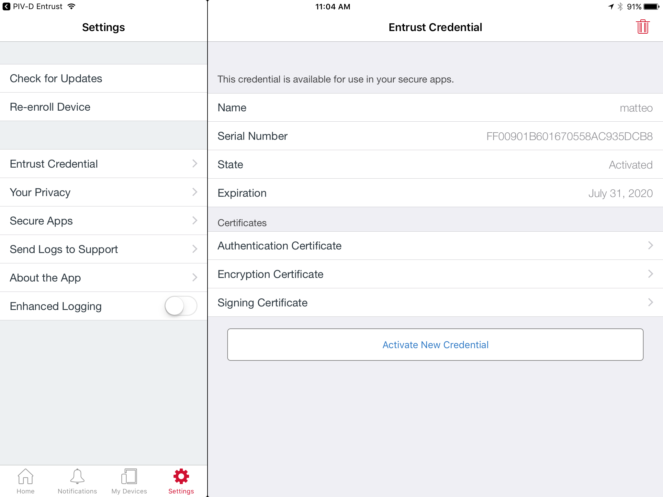Tap the Wi-Fi status icon
The width and height of the screenshot is (663, 497).
72,6
